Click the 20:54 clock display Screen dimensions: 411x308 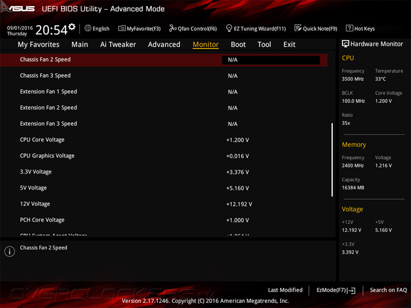(51, 30)
